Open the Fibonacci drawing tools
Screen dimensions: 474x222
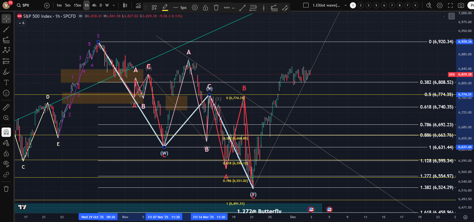click(6, 40)
